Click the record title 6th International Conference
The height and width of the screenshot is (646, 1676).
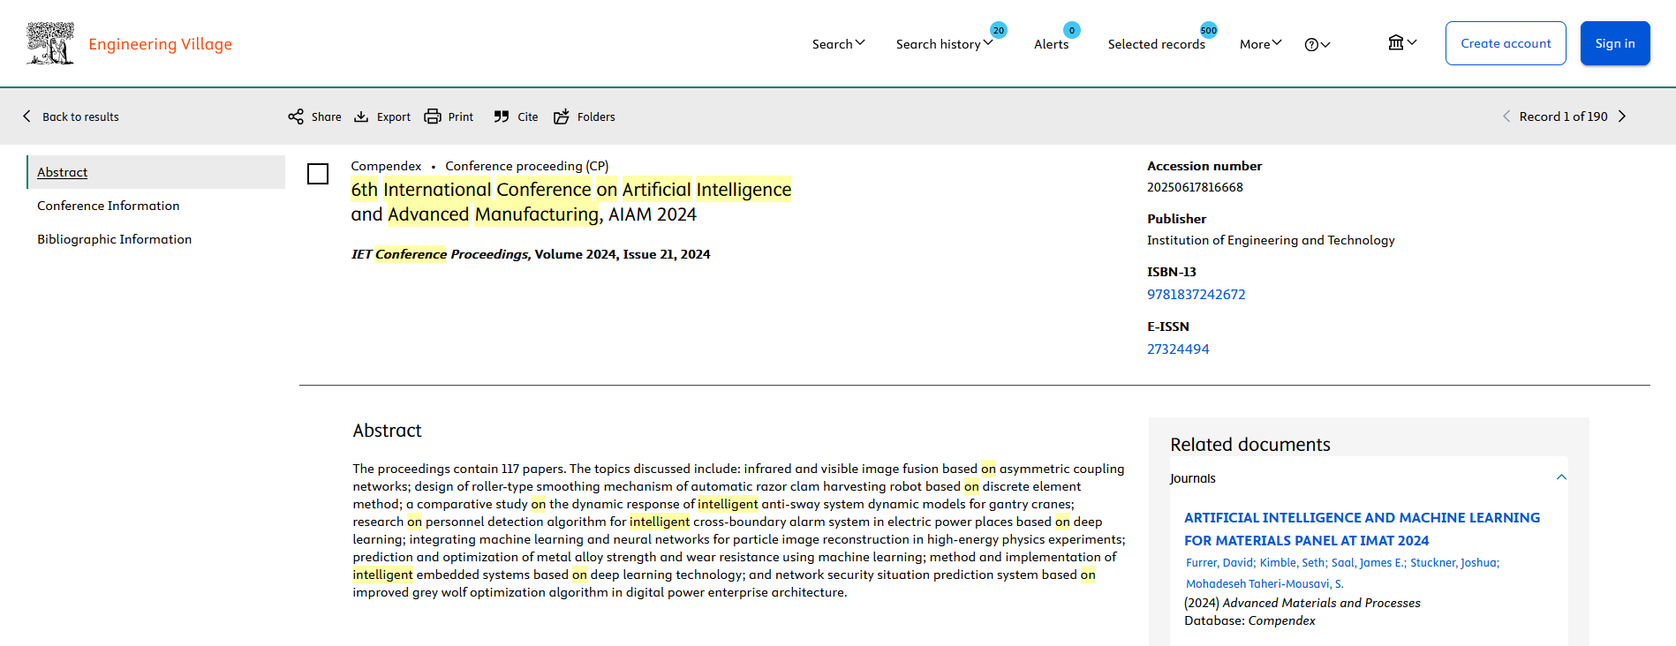click(x=570, y=202)
